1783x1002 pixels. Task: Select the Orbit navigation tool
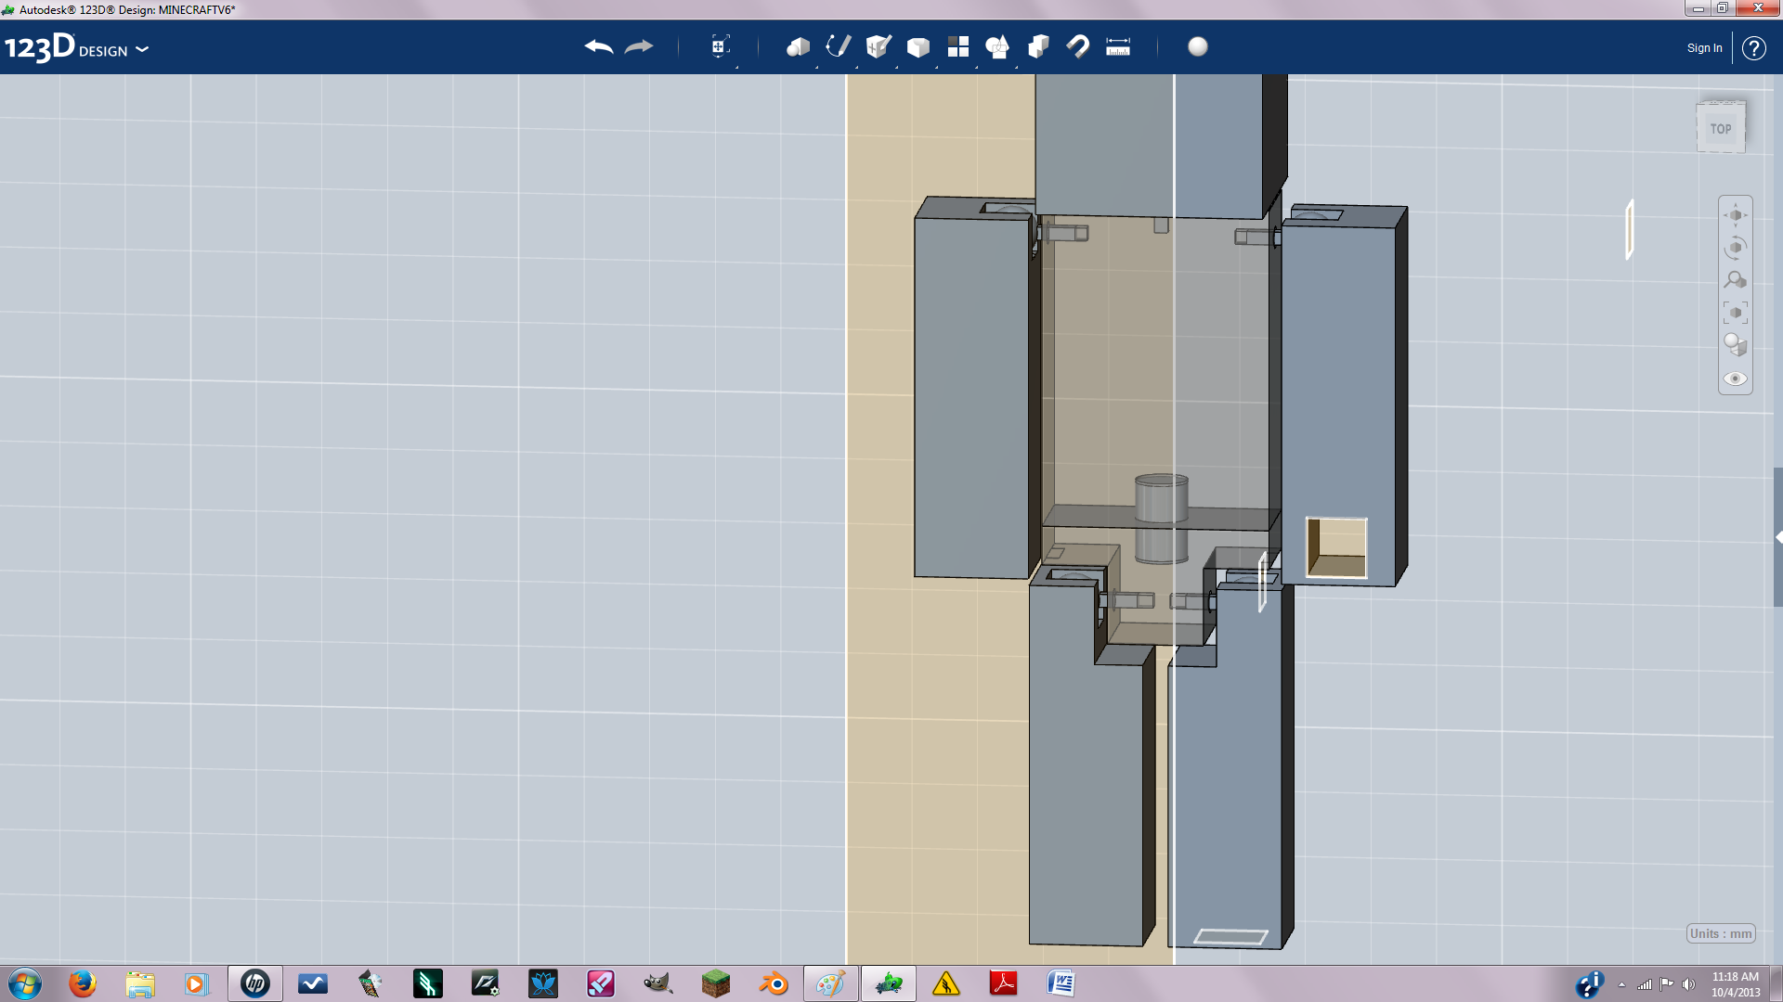click(1736, 248)
